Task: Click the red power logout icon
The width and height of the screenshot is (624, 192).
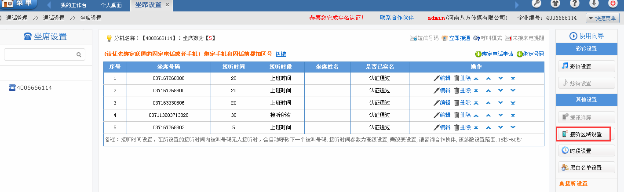Action: point(613,4)
